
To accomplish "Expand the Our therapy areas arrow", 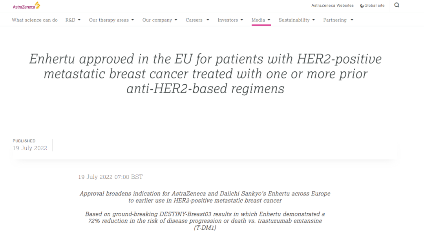I will point(133,20).
